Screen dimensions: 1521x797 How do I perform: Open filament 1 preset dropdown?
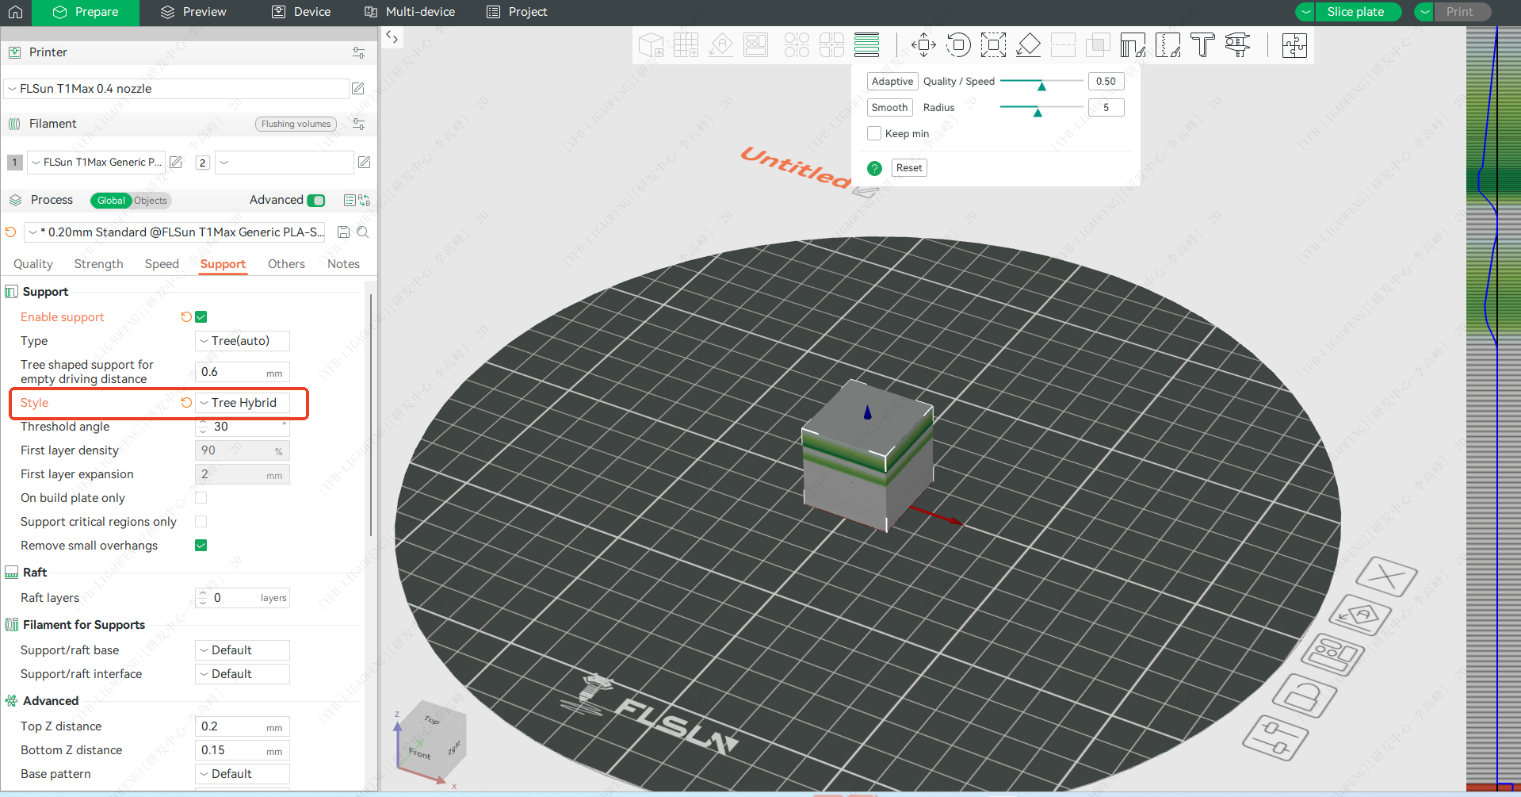pos(97,162)
